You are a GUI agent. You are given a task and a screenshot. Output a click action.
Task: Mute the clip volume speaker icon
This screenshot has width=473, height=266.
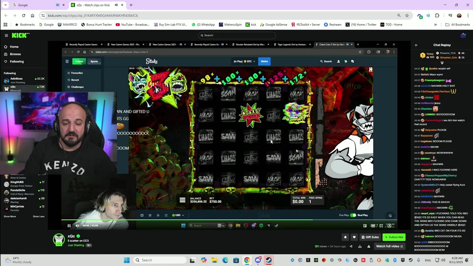(x=77, y=225)
